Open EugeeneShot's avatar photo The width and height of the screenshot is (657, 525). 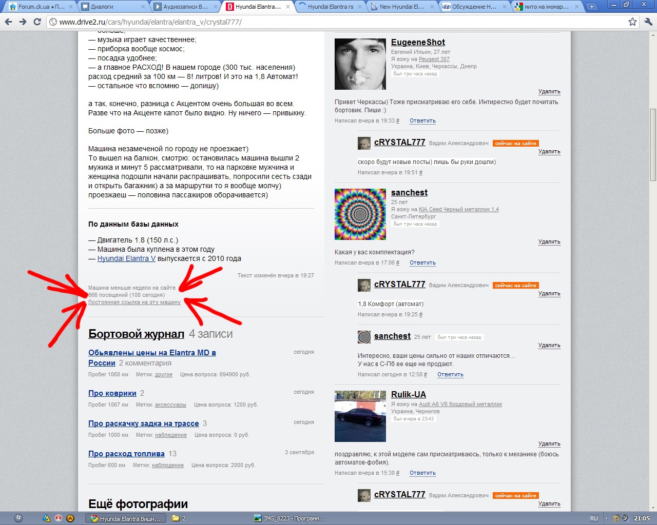click(x=360, y=64)
